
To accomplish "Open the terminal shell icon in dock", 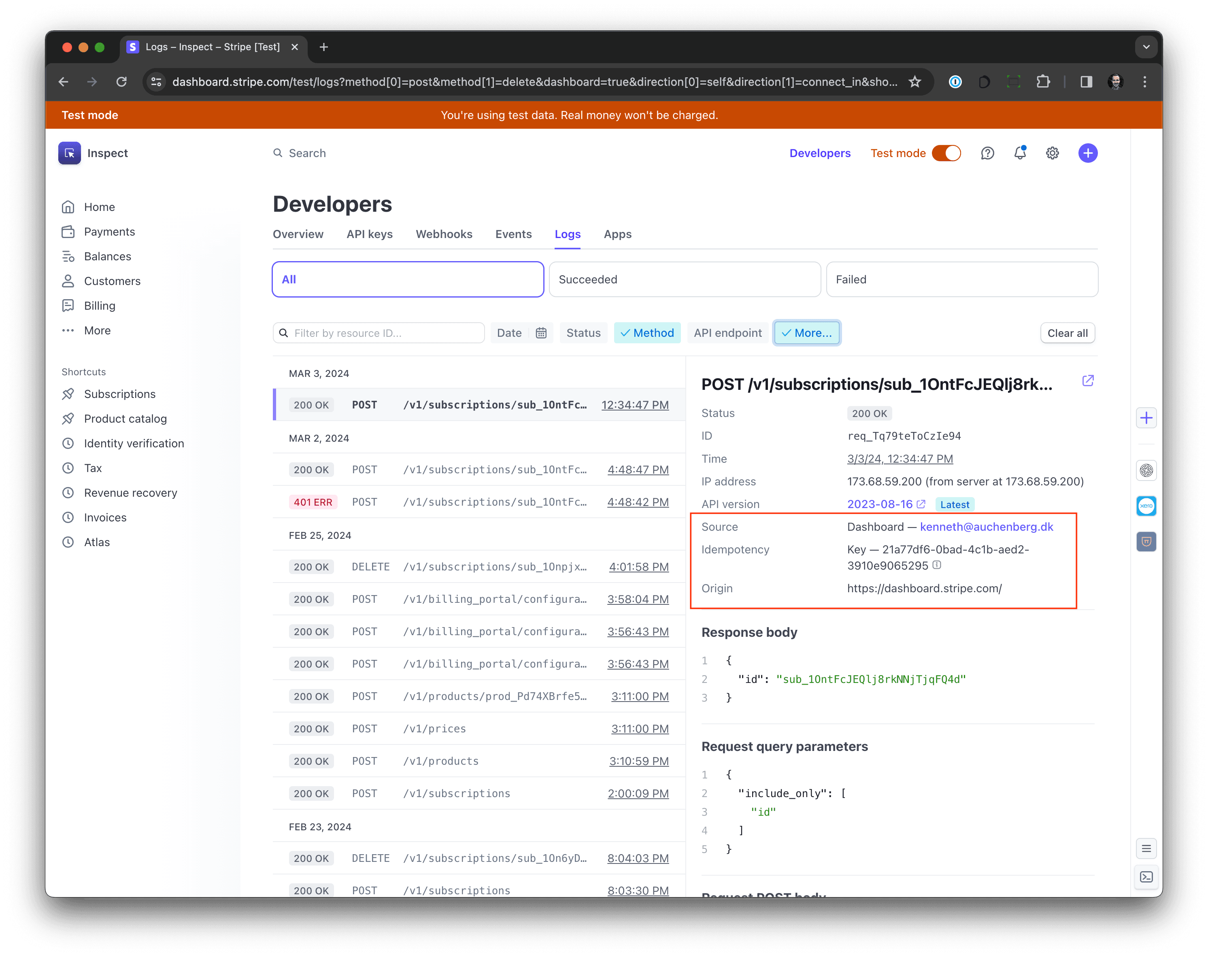I will click(x=1146, y=877).
